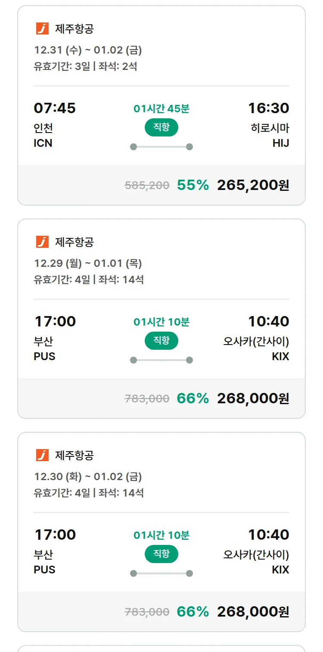Click the 유효기간: 3일 | 좌석: 2석 info line

point(85,66)
